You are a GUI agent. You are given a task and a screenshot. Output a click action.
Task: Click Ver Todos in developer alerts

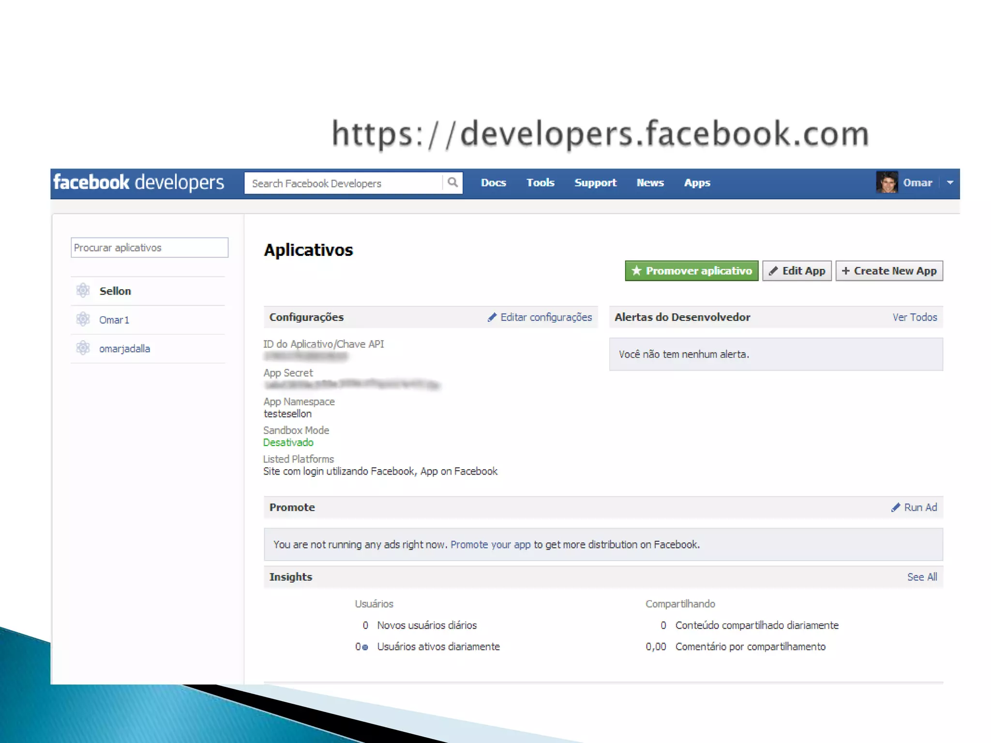915,317
